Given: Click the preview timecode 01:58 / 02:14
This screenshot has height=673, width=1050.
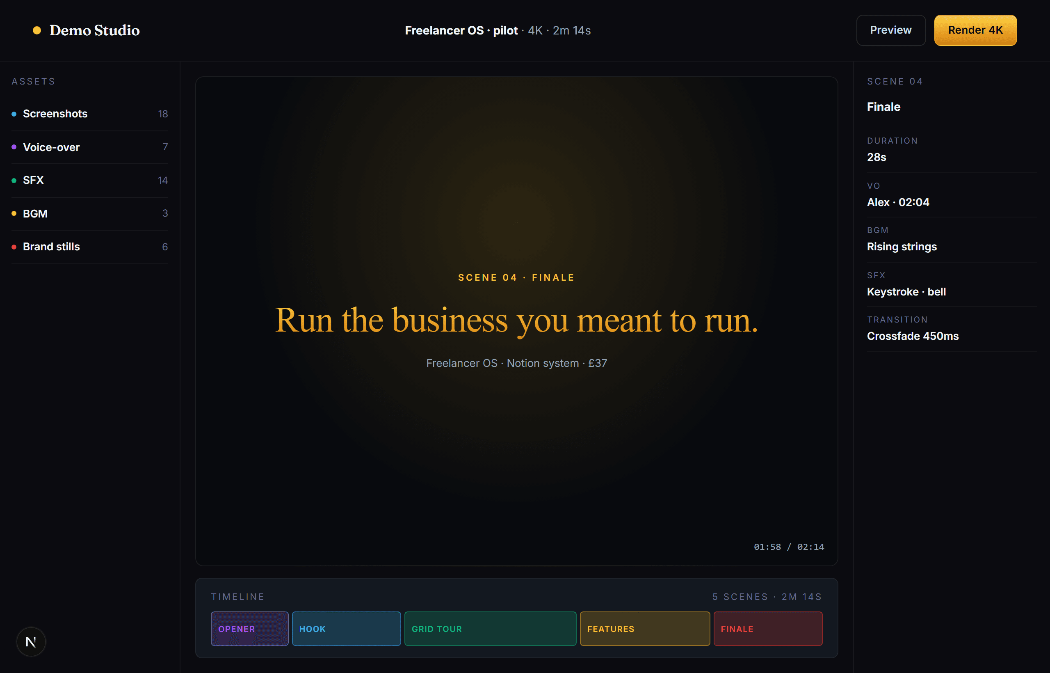Looking at the screenshot, I should [x=789, y=547].
